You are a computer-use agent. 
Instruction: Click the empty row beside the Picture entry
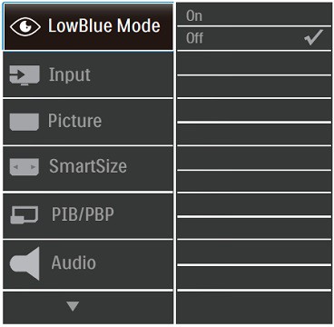point(254,111)
